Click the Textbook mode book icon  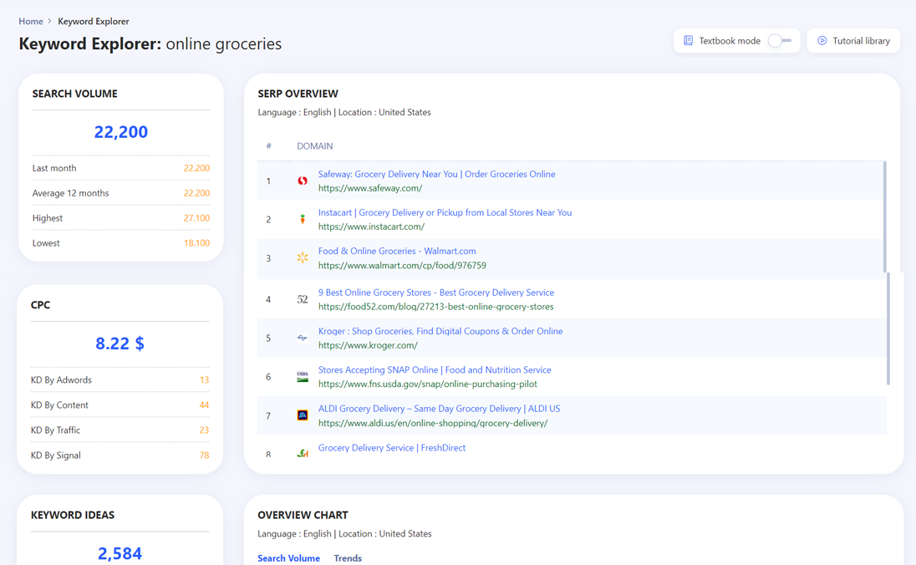point(688,41)
